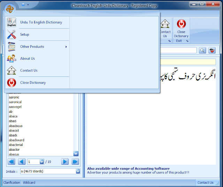Click the red Close Dictionary power icon in menu
The height and width of the screenshot is (187, 223).
11,83
